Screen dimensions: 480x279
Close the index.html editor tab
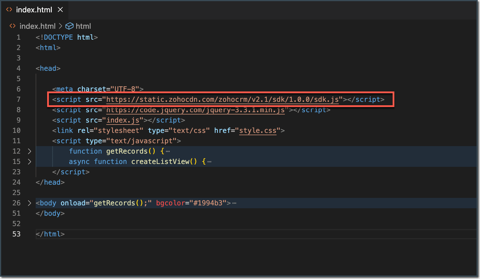[x=60, y=10]
